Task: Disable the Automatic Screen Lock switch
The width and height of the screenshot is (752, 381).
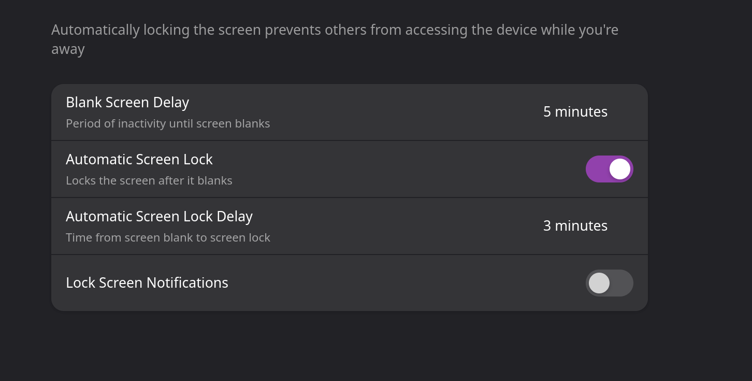Action: point(609,169)
